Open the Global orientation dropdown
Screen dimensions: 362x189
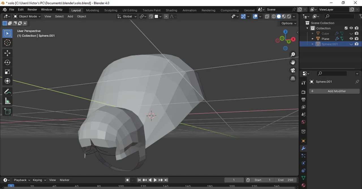[x=127, y=16]
